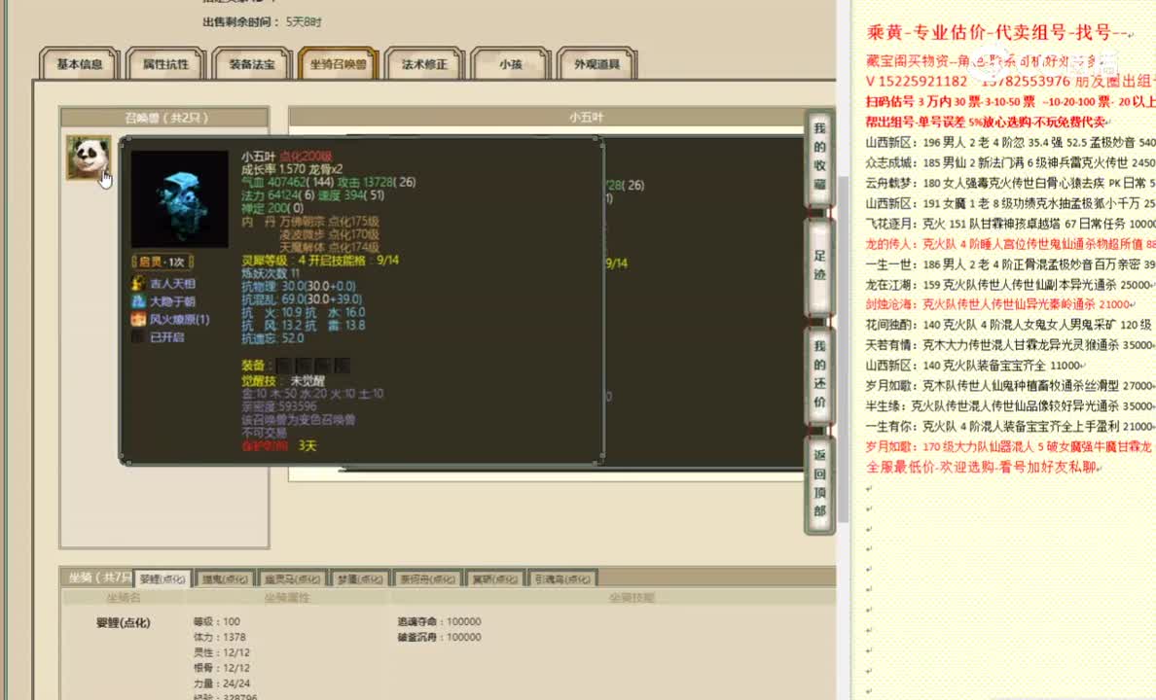The height and width of the screenshot is (700, 1156).
Task: Click the 天若有情 listing line
Action: (1010, 345)
